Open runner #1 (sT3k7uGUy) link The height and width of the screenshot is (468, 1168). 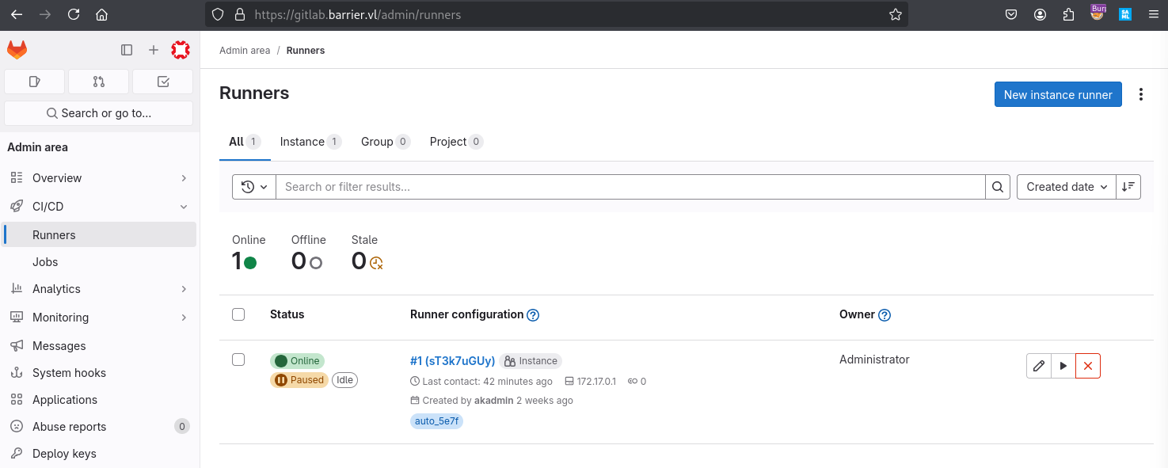point(452,360)
